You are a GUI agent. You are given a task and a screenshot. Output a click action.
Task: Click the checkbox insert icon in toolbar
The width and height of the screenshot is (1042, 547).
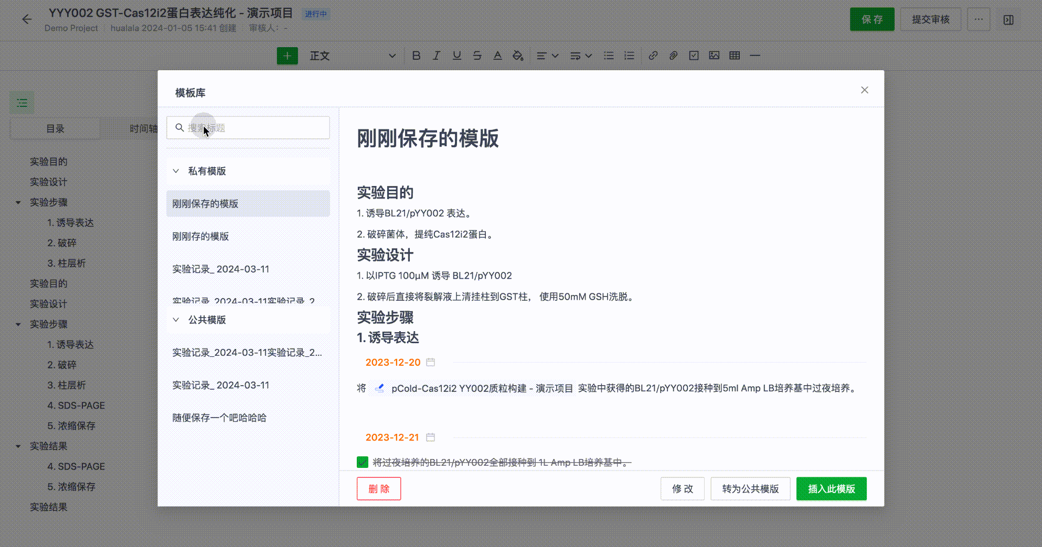(x=694, y=56)
